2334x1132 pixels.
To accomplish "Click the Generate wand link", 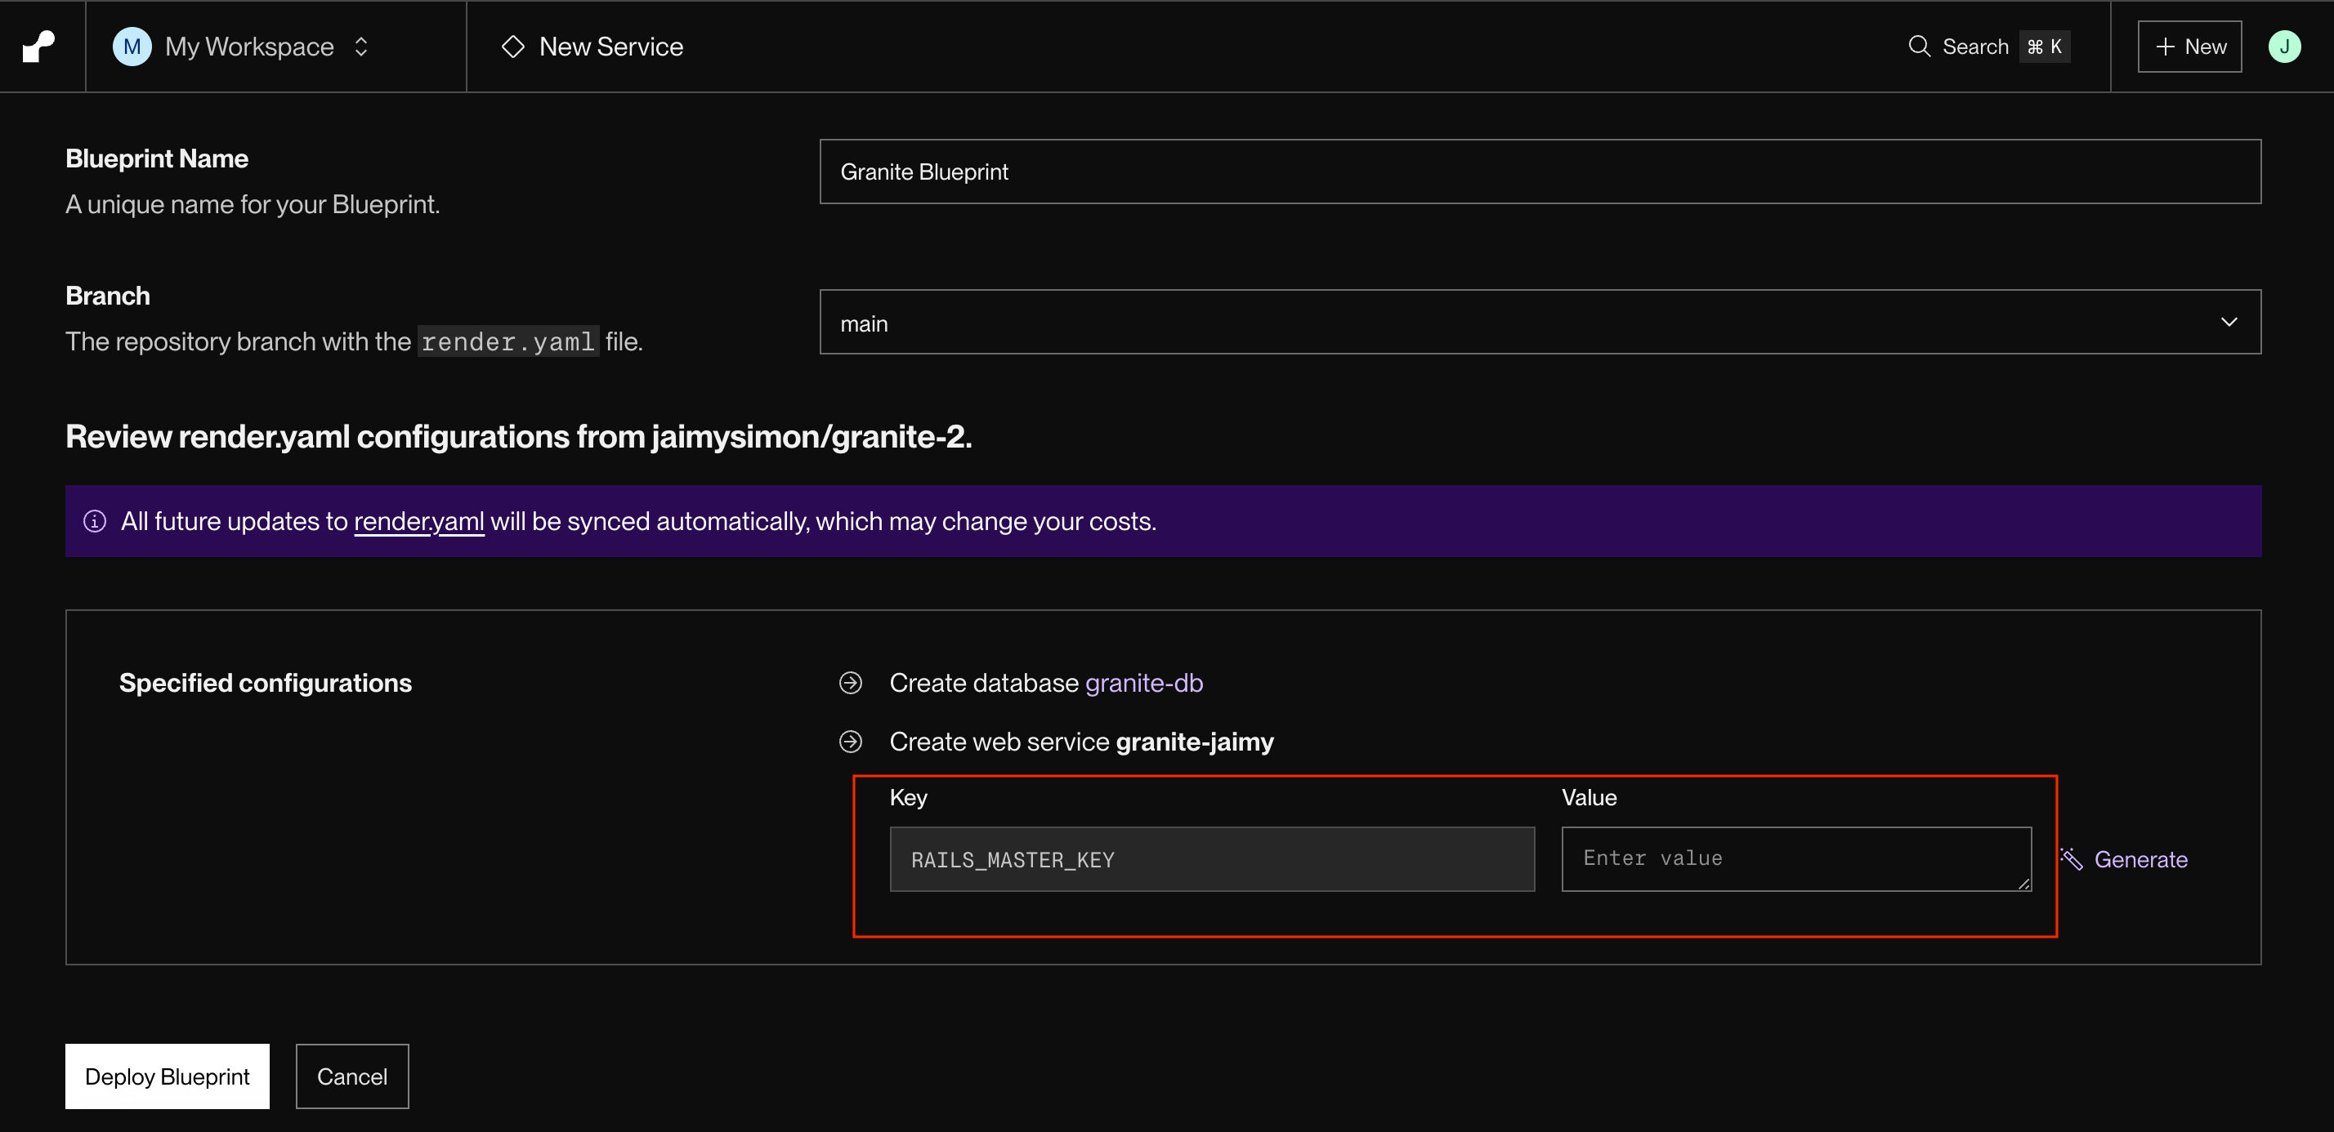I will tap(2124, 859).
